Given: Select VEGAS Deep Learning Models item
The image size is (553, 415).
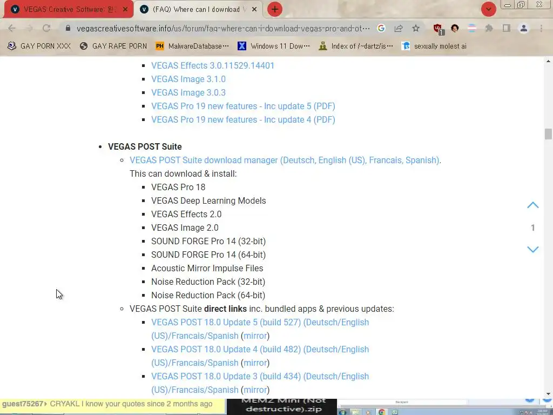Looking at the screenshot, I should [208, 201].
